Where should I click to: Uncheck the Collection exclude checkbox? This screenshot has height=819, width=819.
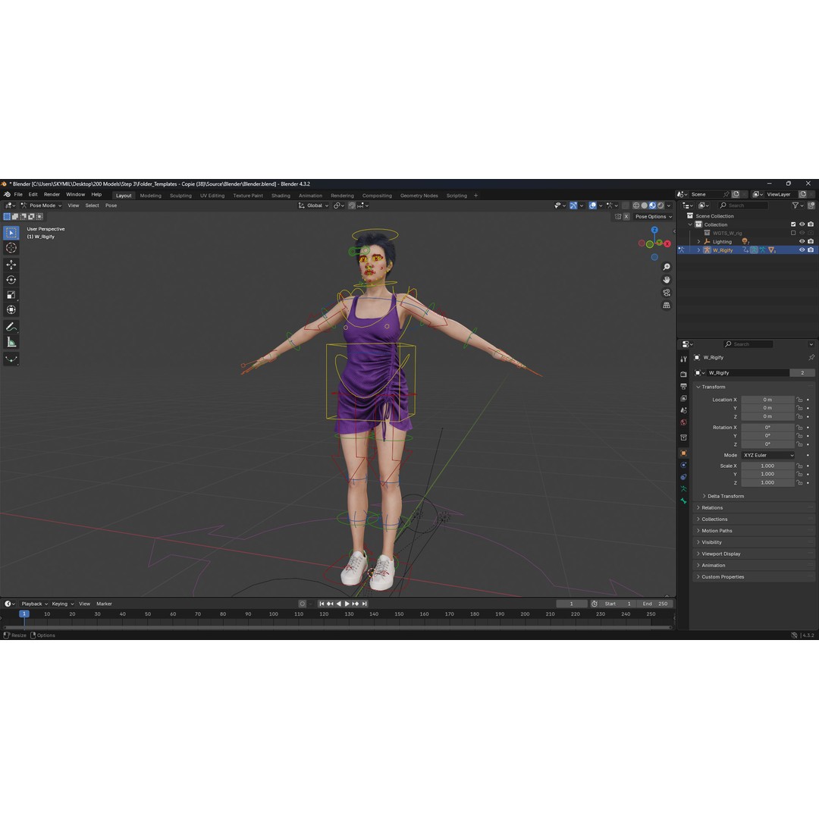[x=793, y=224]
